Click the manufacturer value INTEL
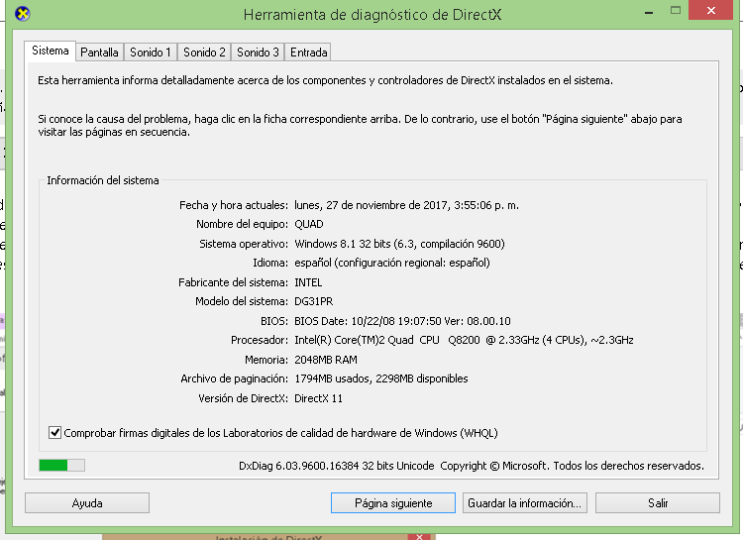Viewport: 743px width, 540px height. coord(308,282)
